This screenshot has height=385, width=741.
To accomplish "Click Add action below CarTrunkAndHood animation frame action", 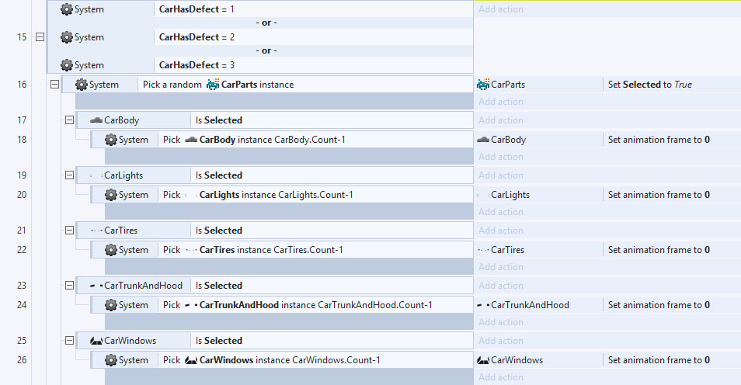I will click(x=500, y=321).
